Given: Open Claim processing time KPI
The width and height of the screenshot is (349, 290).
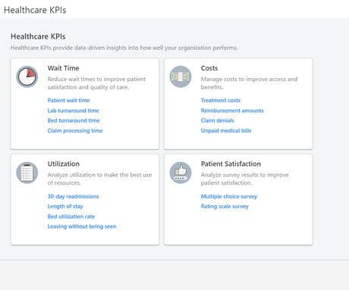Looking at the screenshot, I should click(75, 131).
